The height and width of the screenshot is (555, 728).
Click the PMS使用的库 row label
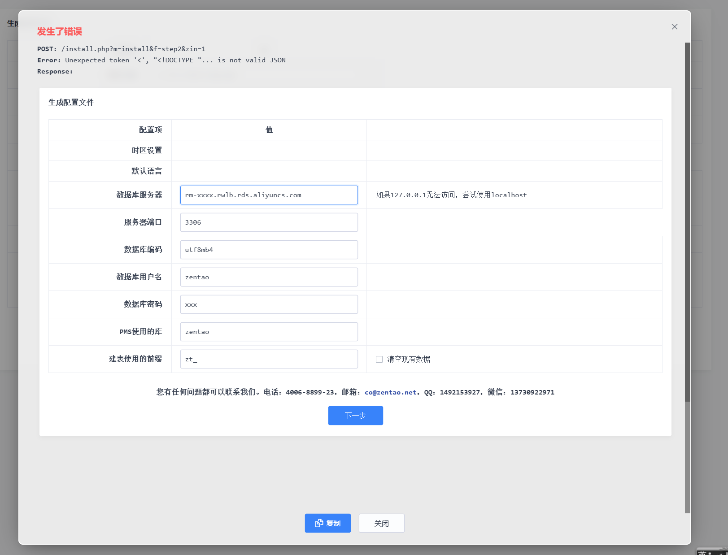click(x=141, y=332)
